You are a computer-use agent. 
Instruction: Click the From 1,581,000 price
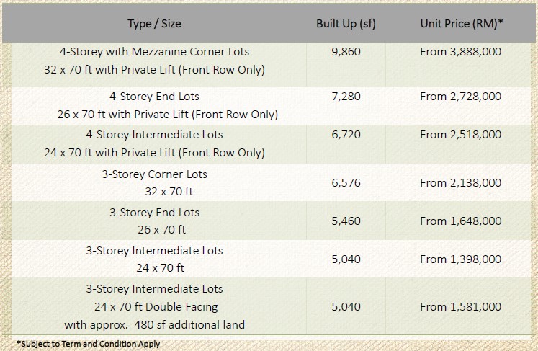click(460, 307)
